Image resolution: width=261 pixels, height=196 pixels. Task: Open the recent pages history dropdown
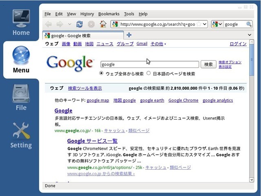70,24
